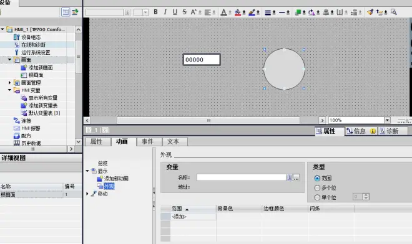Expand the 画面管理 folder

[10, 83]
